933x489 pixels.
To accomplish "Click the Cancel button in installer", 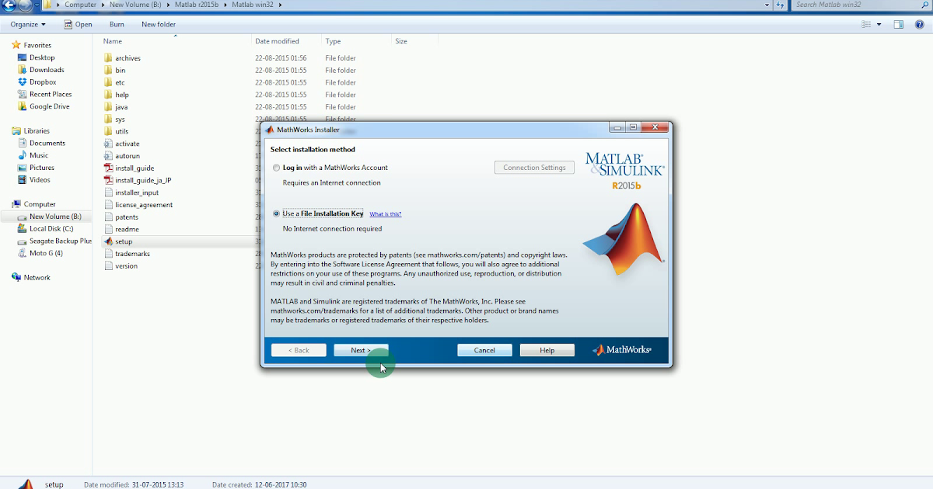I will (484, 350).
